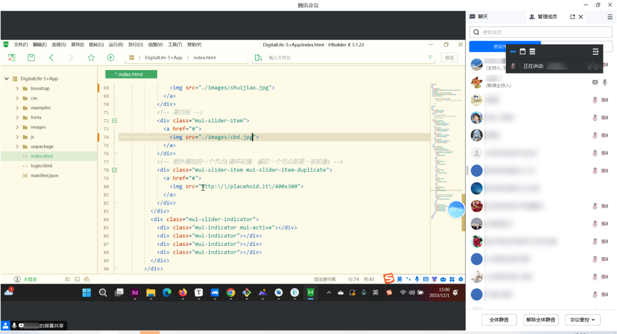Screen dimensions: 617x334
Task: Click the DigitalLife-5+App breadcrumb
Action: (164, 58)
